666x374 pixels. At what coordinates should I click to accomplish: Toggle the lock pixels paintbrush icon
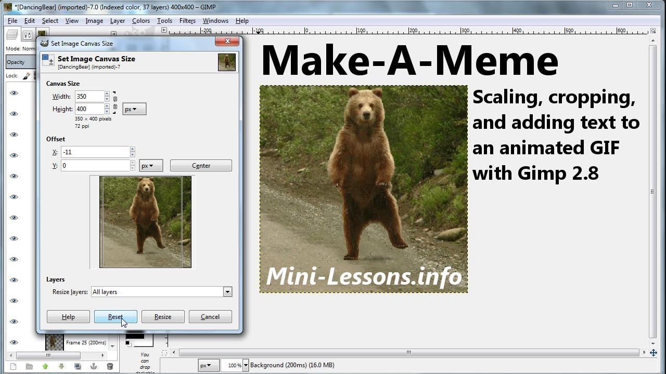tap(27, 76)
